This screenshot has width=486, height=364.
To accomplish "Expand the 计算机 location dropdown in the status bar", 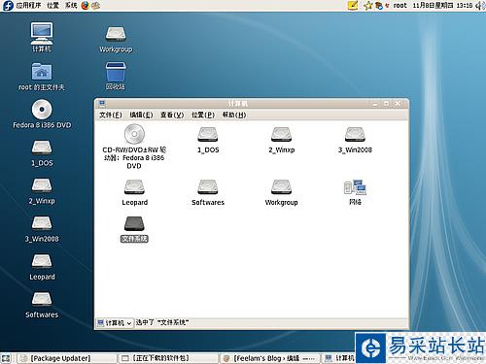I will coord(115,323).
